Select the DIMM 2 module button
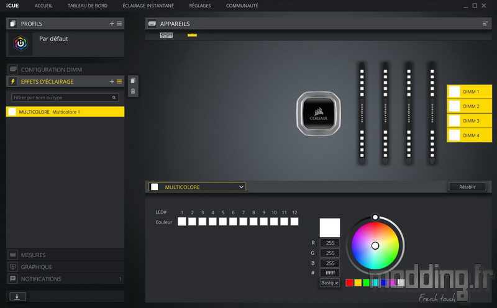The height and width of the screenshot is (308, 497). pos(470,106)
